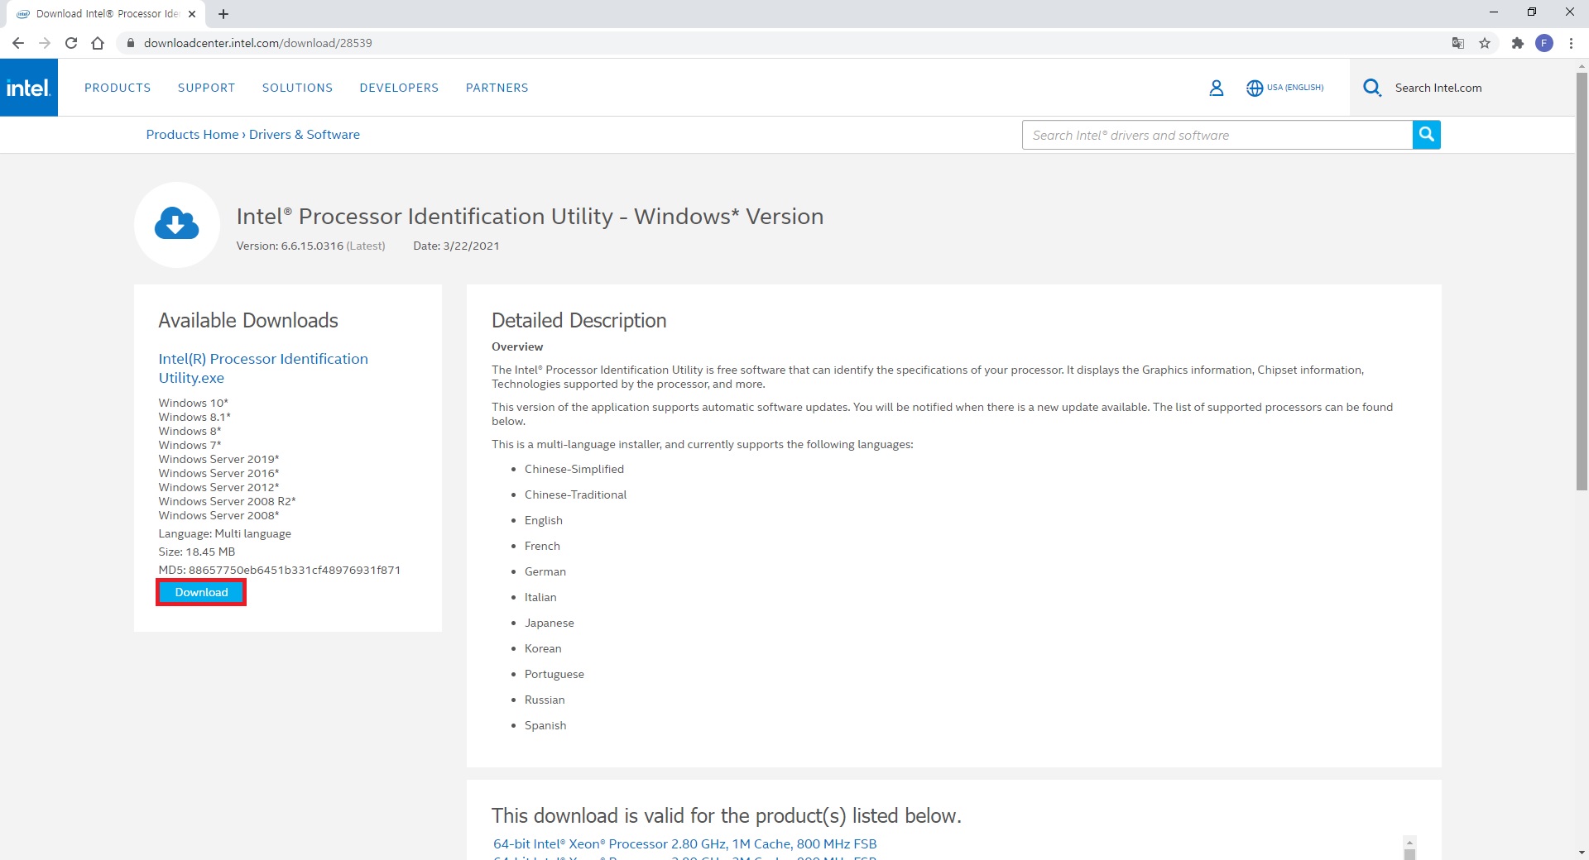
Task: Open a new browser tab
Action: (223, 14)
